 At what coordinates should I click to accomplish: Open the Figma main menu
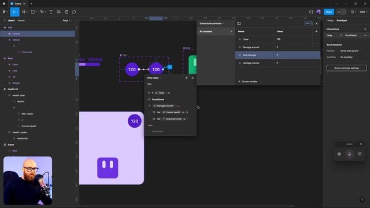coord(5,12)
